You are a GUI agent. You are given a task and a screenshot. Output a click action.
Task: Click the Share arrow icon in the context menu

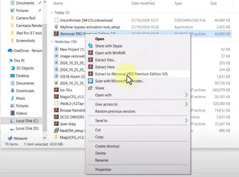pyautogui.click(x=90, y=88)
